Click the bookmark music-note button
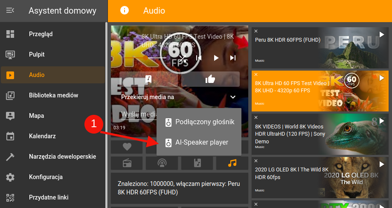Viewport: 392px width, 208px height. pos(148,79)
